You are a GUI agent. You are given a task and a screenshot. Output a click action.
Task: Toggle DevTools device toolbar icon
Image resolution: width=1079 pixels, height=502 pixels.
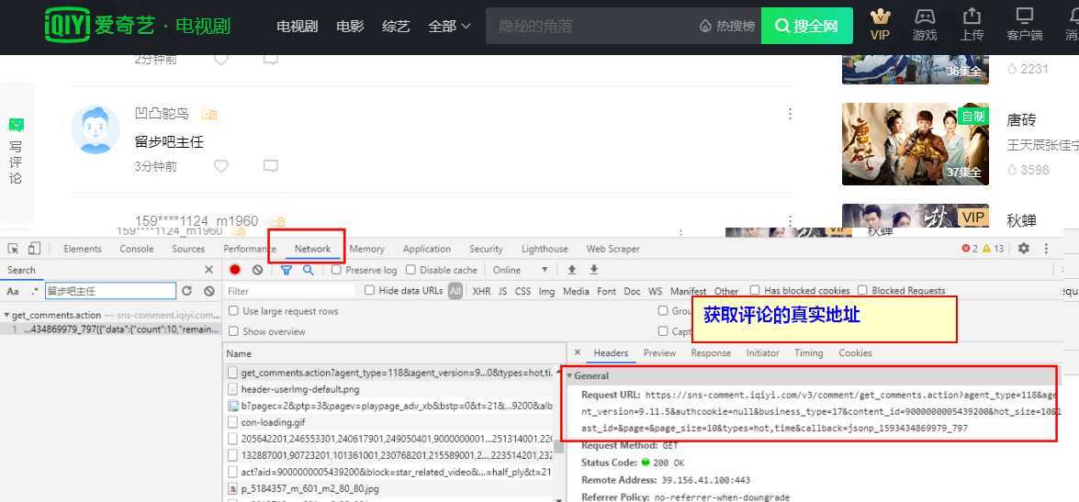coord(34,249)
